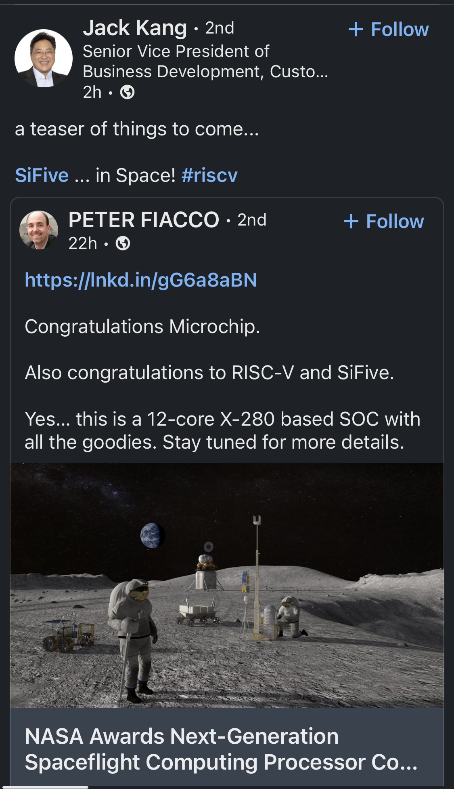Open the moon astronauts article image
Viewport: 454px width, 789px height.
click(x=227, y=585)
